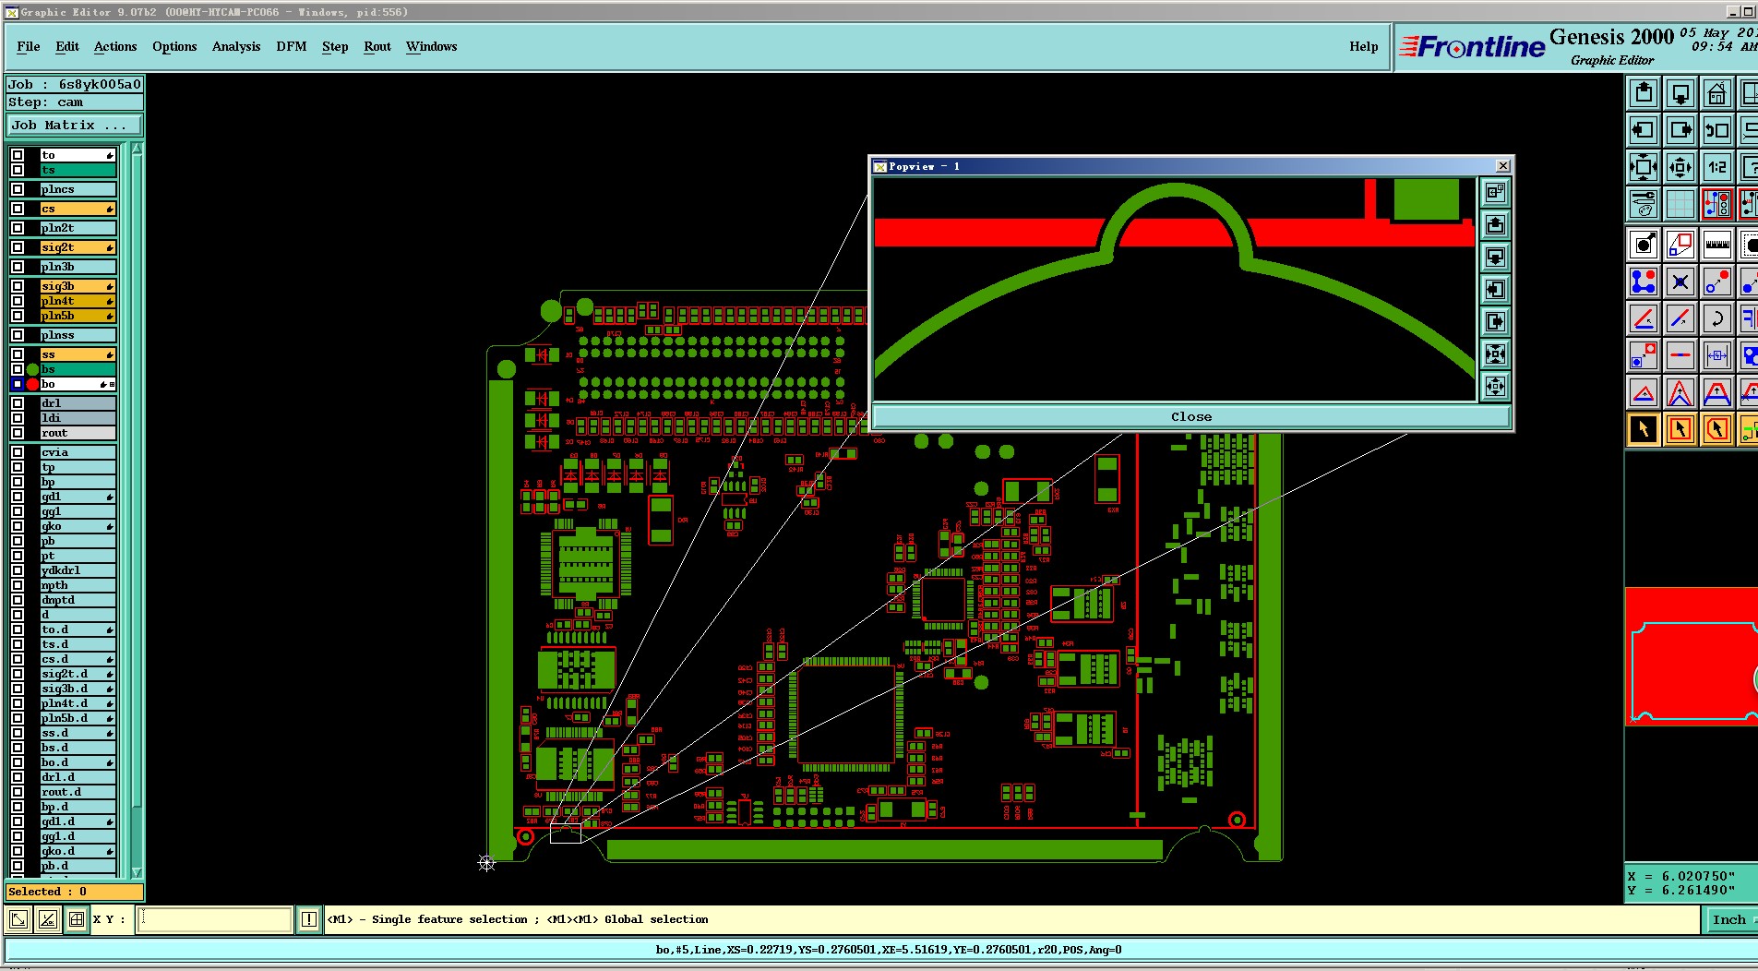Viewport: 1758px width, 971px height.
Task: Click the Help button
Action: click(1364, 46)
